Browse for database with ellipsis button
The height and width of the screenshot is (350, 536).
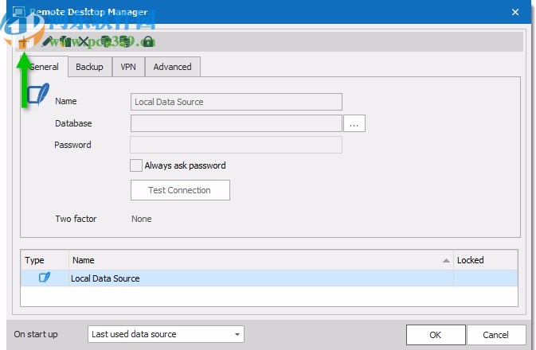point(354,123)
